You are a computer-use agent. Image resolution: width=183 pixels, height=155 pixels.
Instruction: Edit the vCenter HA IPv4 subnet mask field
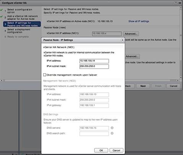point(94,66)
